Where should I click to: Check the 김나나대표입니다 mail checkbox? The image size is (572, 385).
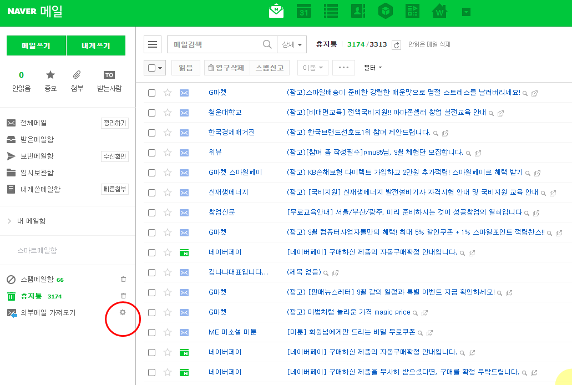[x=152, y=272]
